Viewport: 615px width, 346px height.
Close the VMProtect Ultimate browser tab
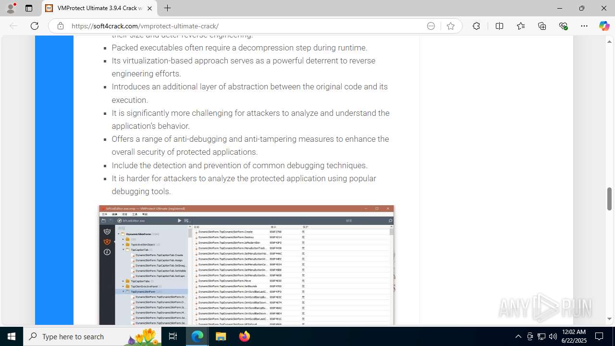(x=149, y=8)
